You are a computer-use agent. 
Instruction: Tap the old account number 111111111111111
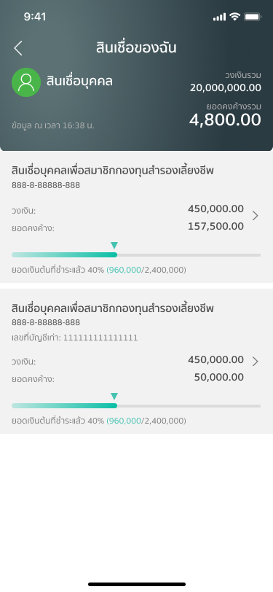(x=100, y=338)
